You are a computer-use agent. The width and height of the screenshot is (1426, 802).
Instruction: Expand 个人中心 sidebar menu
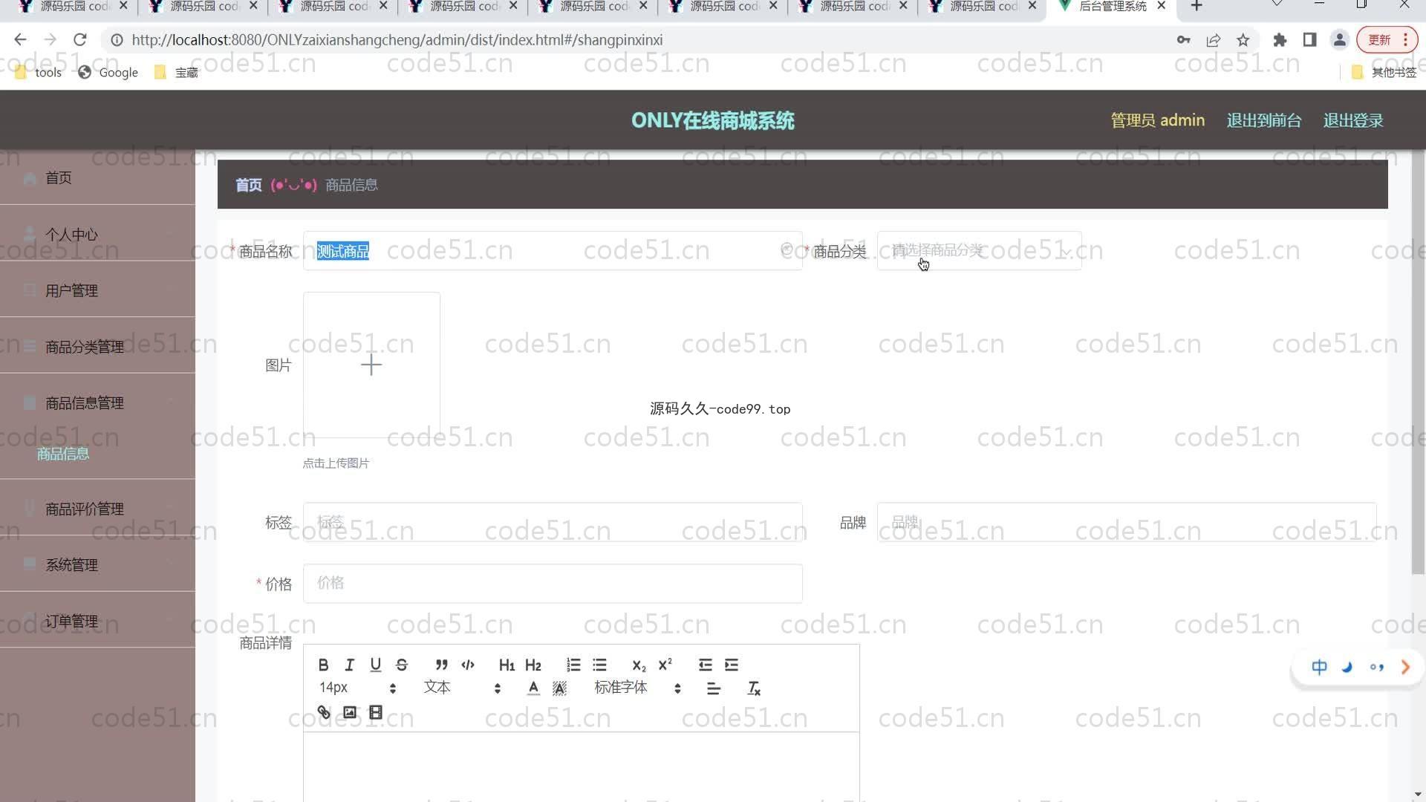click(97, 234)
